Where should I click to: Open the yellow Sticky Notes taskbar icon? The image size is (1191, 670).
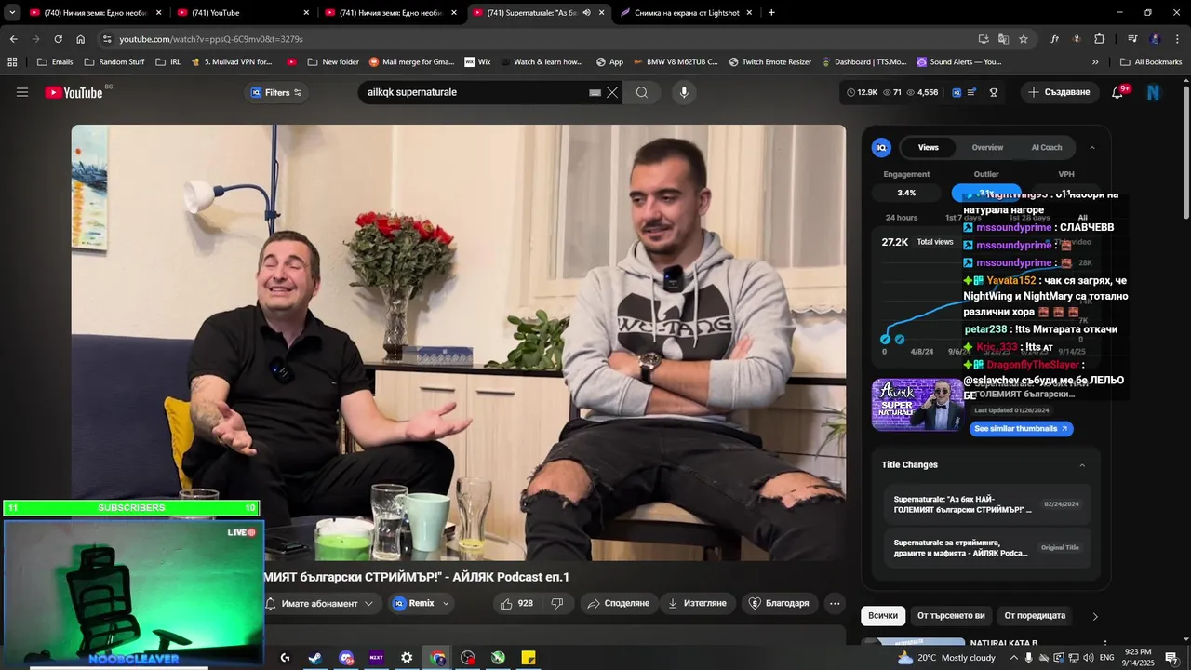pyautogui.click(x=529, y=658)
